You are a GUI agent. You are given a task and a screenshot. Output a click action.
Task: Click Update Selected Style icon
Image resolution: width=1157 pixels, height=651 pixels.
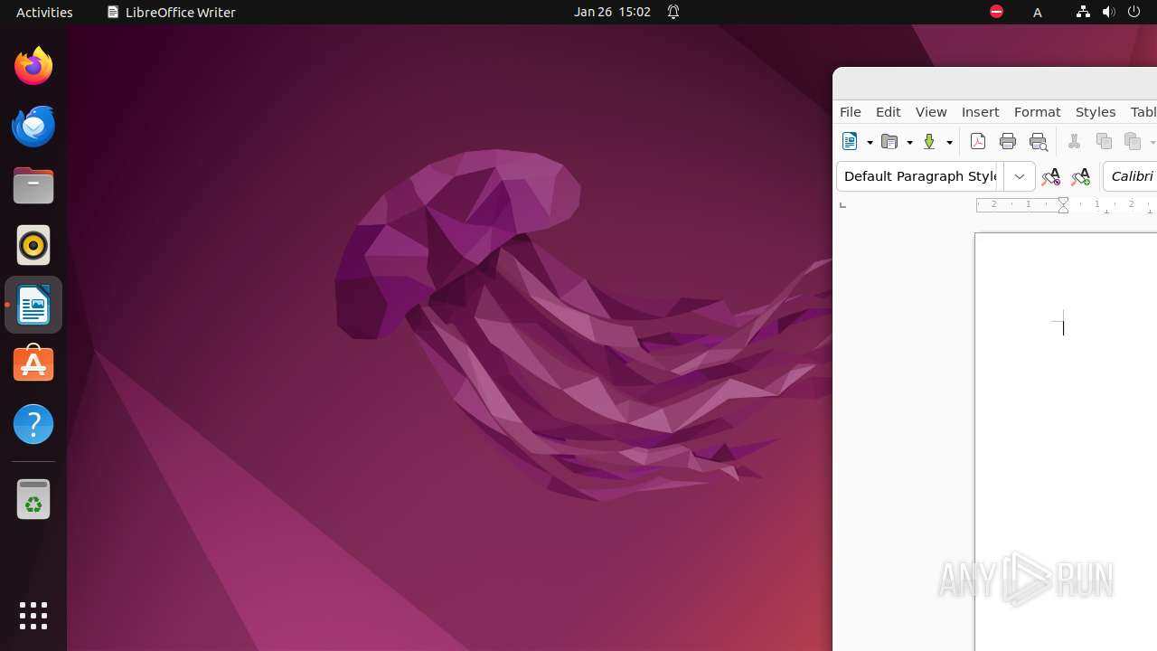click(x=1050, y=176)
